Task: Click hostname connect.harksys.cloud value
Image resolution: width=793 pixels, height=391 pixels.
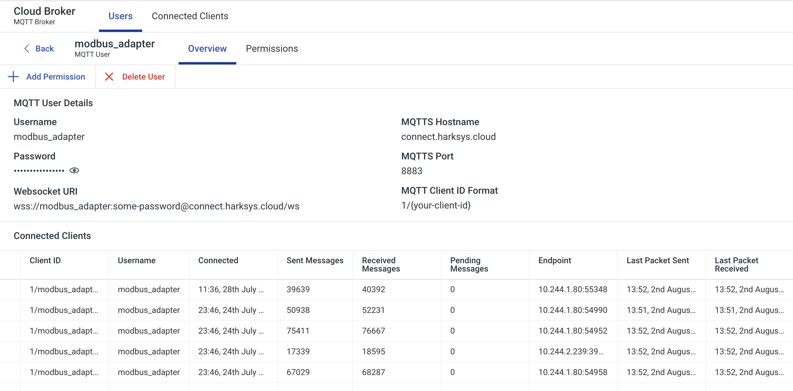Action: click(449, 137)
